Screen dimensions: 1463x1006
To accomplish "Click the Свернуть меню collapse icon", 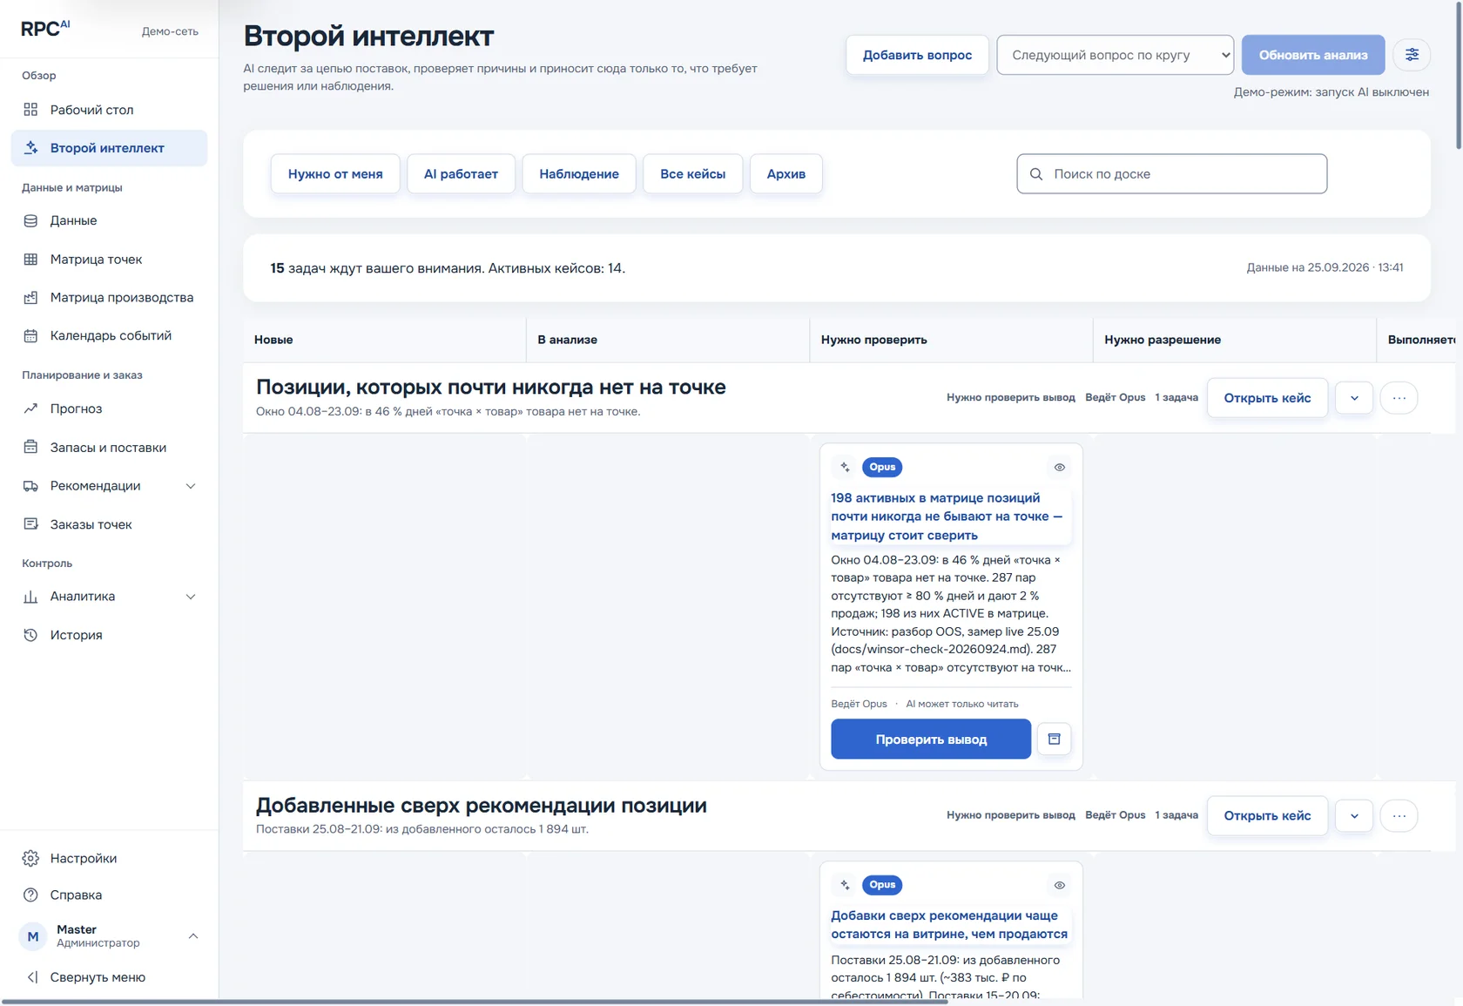I will (32, 977).
